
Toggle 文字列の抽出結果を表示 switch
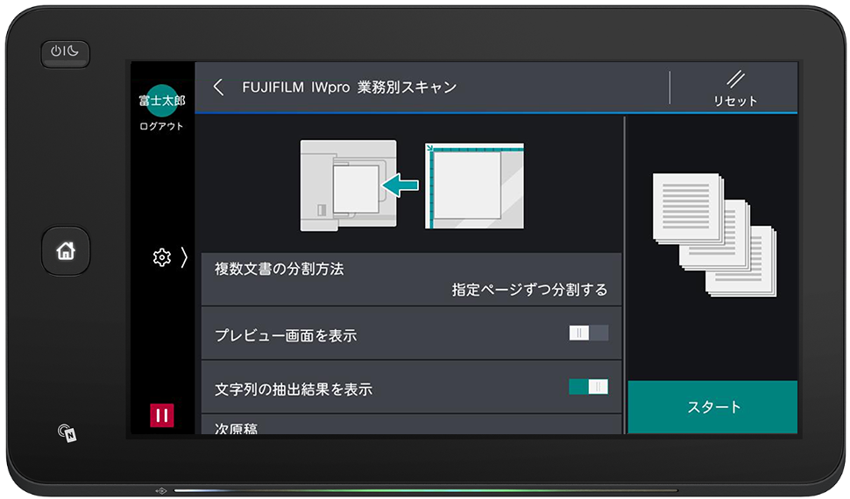pos(588,386)
